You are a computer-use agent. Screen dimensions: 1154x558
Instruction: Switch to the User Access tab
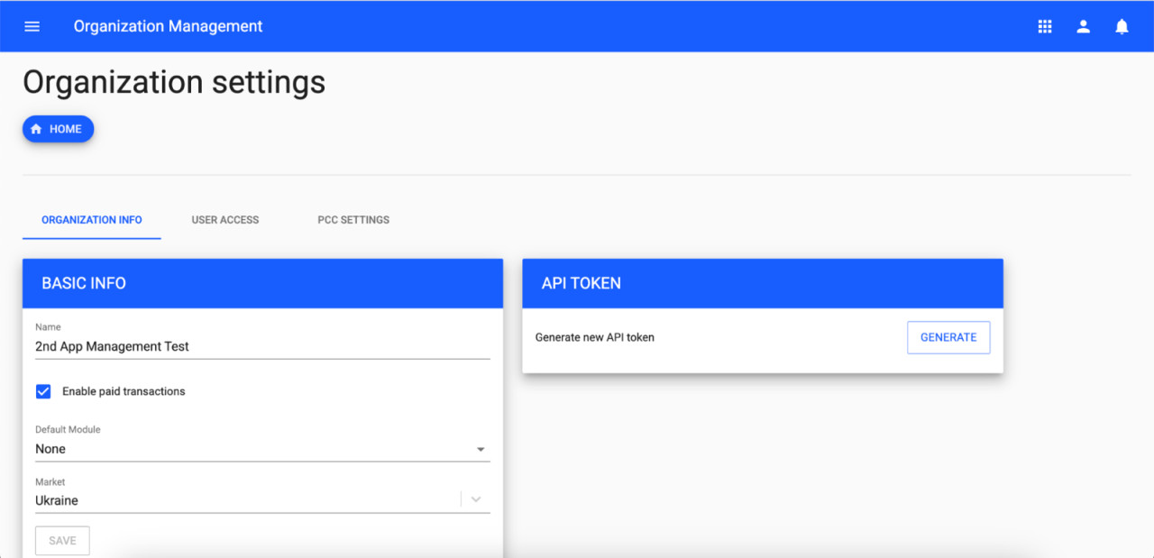[225, 220]
